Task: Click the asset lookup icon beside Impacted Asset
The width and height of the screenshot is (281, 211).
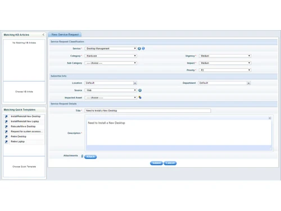Action: tap(140, 97)
